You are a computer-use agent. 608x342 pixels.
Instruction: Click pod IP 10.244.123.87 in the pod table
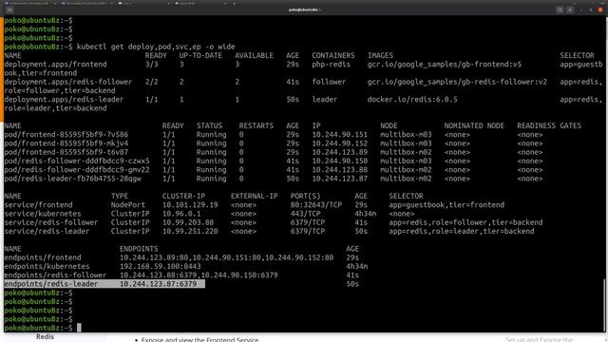coord(340,179)
